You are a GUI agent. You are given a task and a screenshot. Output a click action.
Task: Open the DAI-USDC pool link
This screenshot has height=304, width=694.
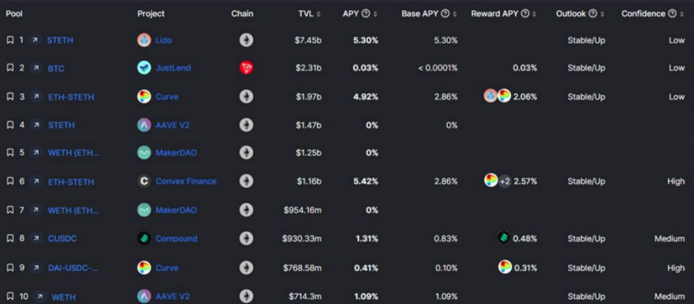(x=73, y=268)
